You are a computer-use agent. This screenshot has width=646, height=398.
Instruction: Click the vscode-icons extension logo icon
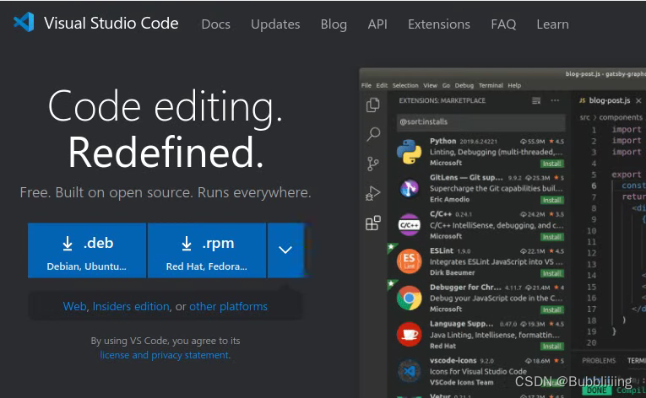click(x=409, y=371)
